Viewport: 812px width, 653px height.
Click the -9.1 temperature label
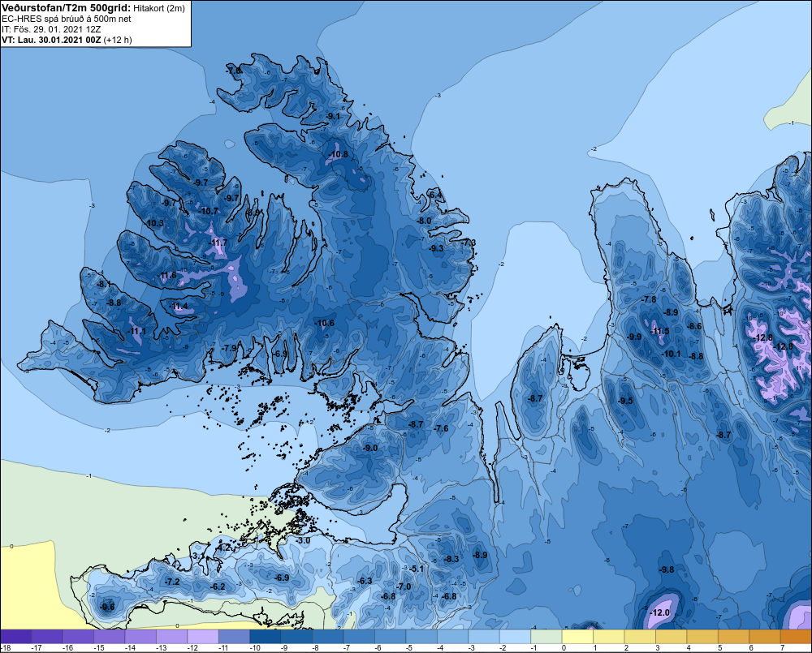coord(333,117)
